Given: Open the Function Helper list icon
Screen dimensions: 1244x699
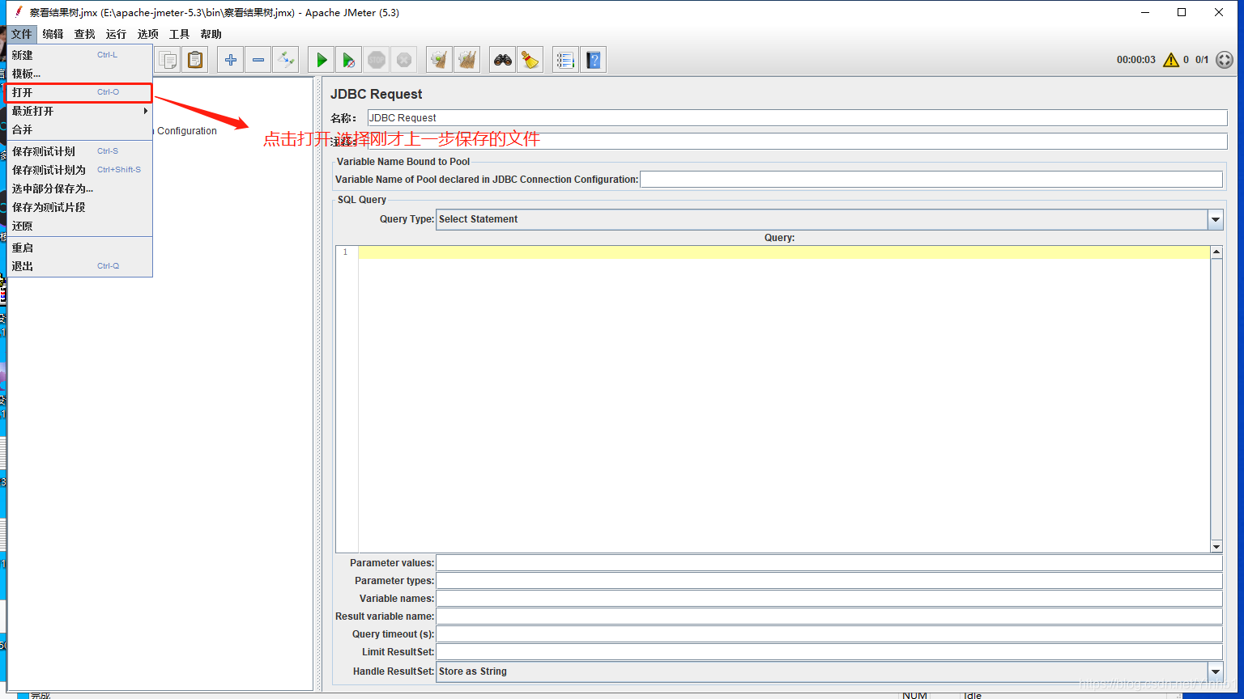Looking at the screenshot, I should [x=565, y=60].
